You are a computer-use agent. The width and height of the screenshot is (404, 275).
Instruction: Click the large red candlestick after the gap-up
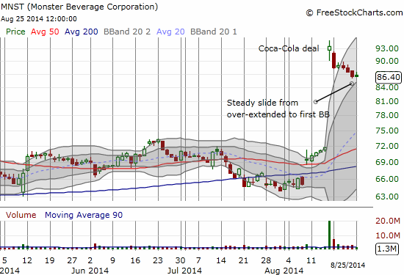click(x=334, y=60)
